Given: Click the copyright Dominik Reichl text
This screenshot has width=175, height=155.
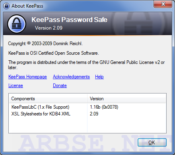Looking at the screenshot, I should (x=45, y=44).
